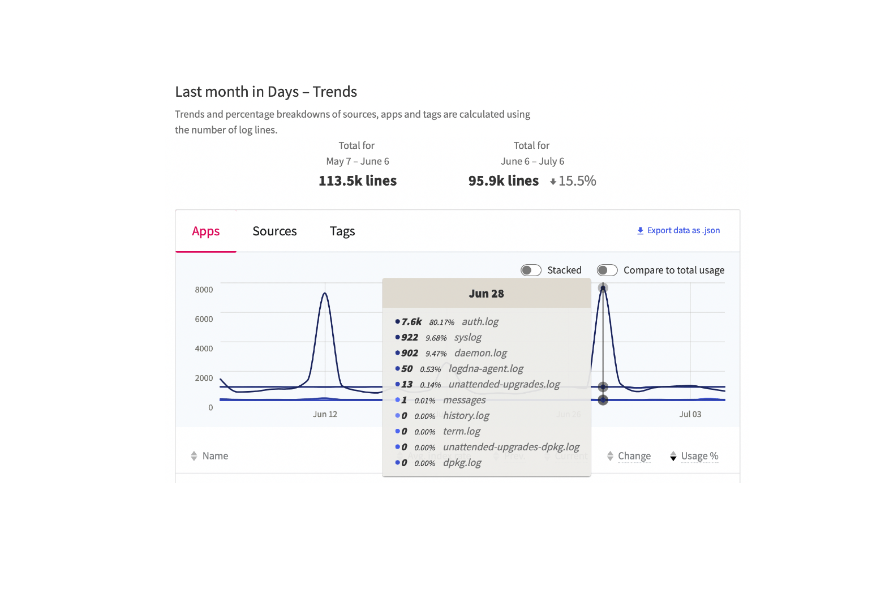Switch to the Sources tab

tap(274, 231)
